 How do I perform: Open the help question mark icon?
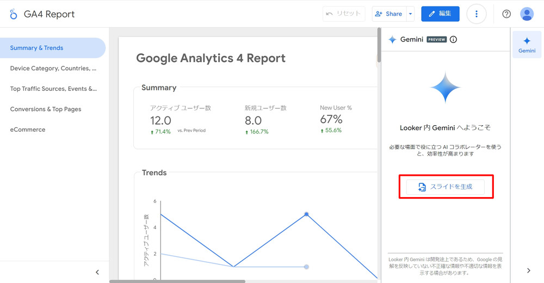pyautogui.click(x=506, y=14)
